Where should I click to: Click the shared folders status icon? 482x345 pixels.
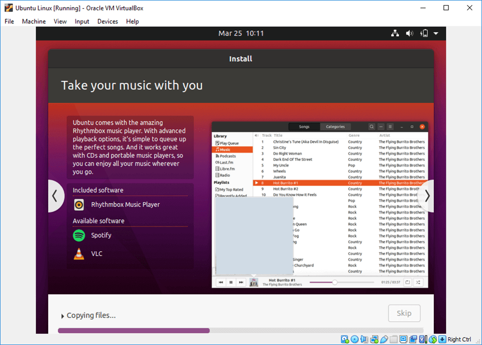point(394,339)
